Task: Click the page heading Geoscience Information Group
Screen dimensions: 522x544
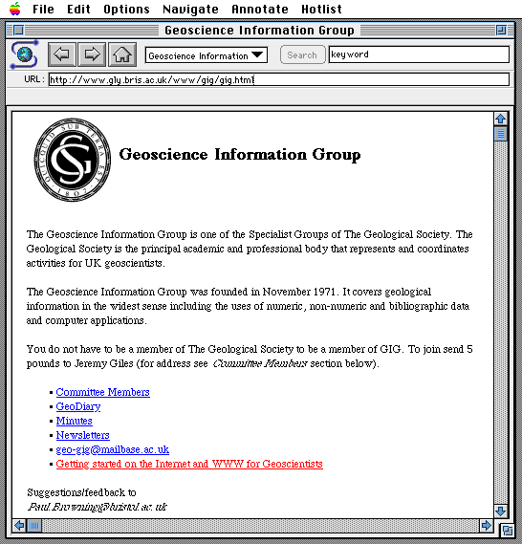Action: (240, 154)
